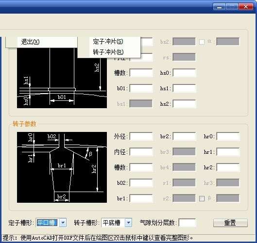
Task: Click the 重置 reset button
Action: click(230, 223)
